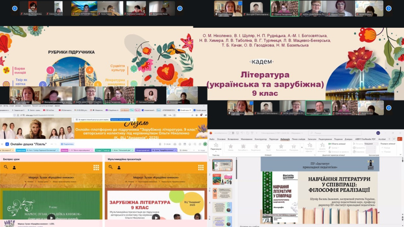Show next participants in top-right video strip
The height and width of the screenshot is (227, 404).
(x=388, y=8)
